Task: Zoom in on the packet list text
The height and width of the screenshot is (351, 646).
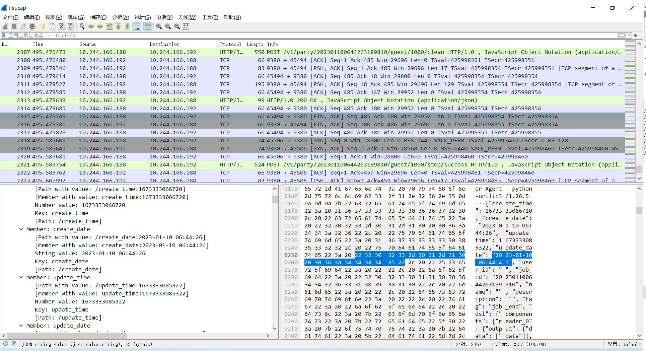Action: (x=159, y=26)
